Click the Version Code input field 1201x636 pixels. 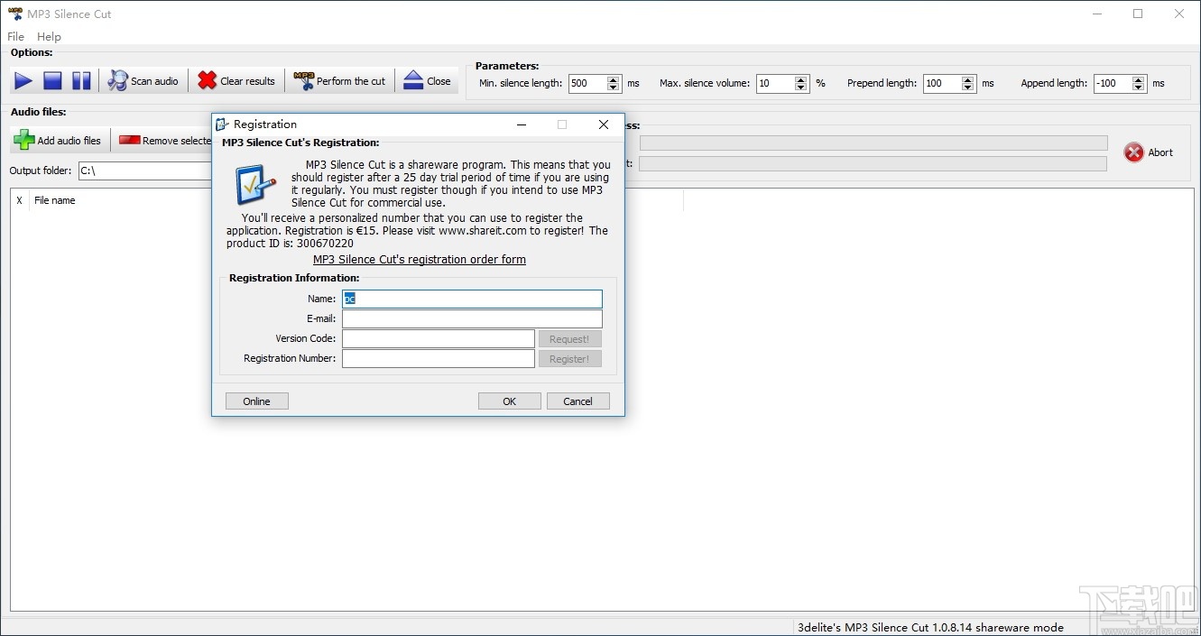[439, 338]
